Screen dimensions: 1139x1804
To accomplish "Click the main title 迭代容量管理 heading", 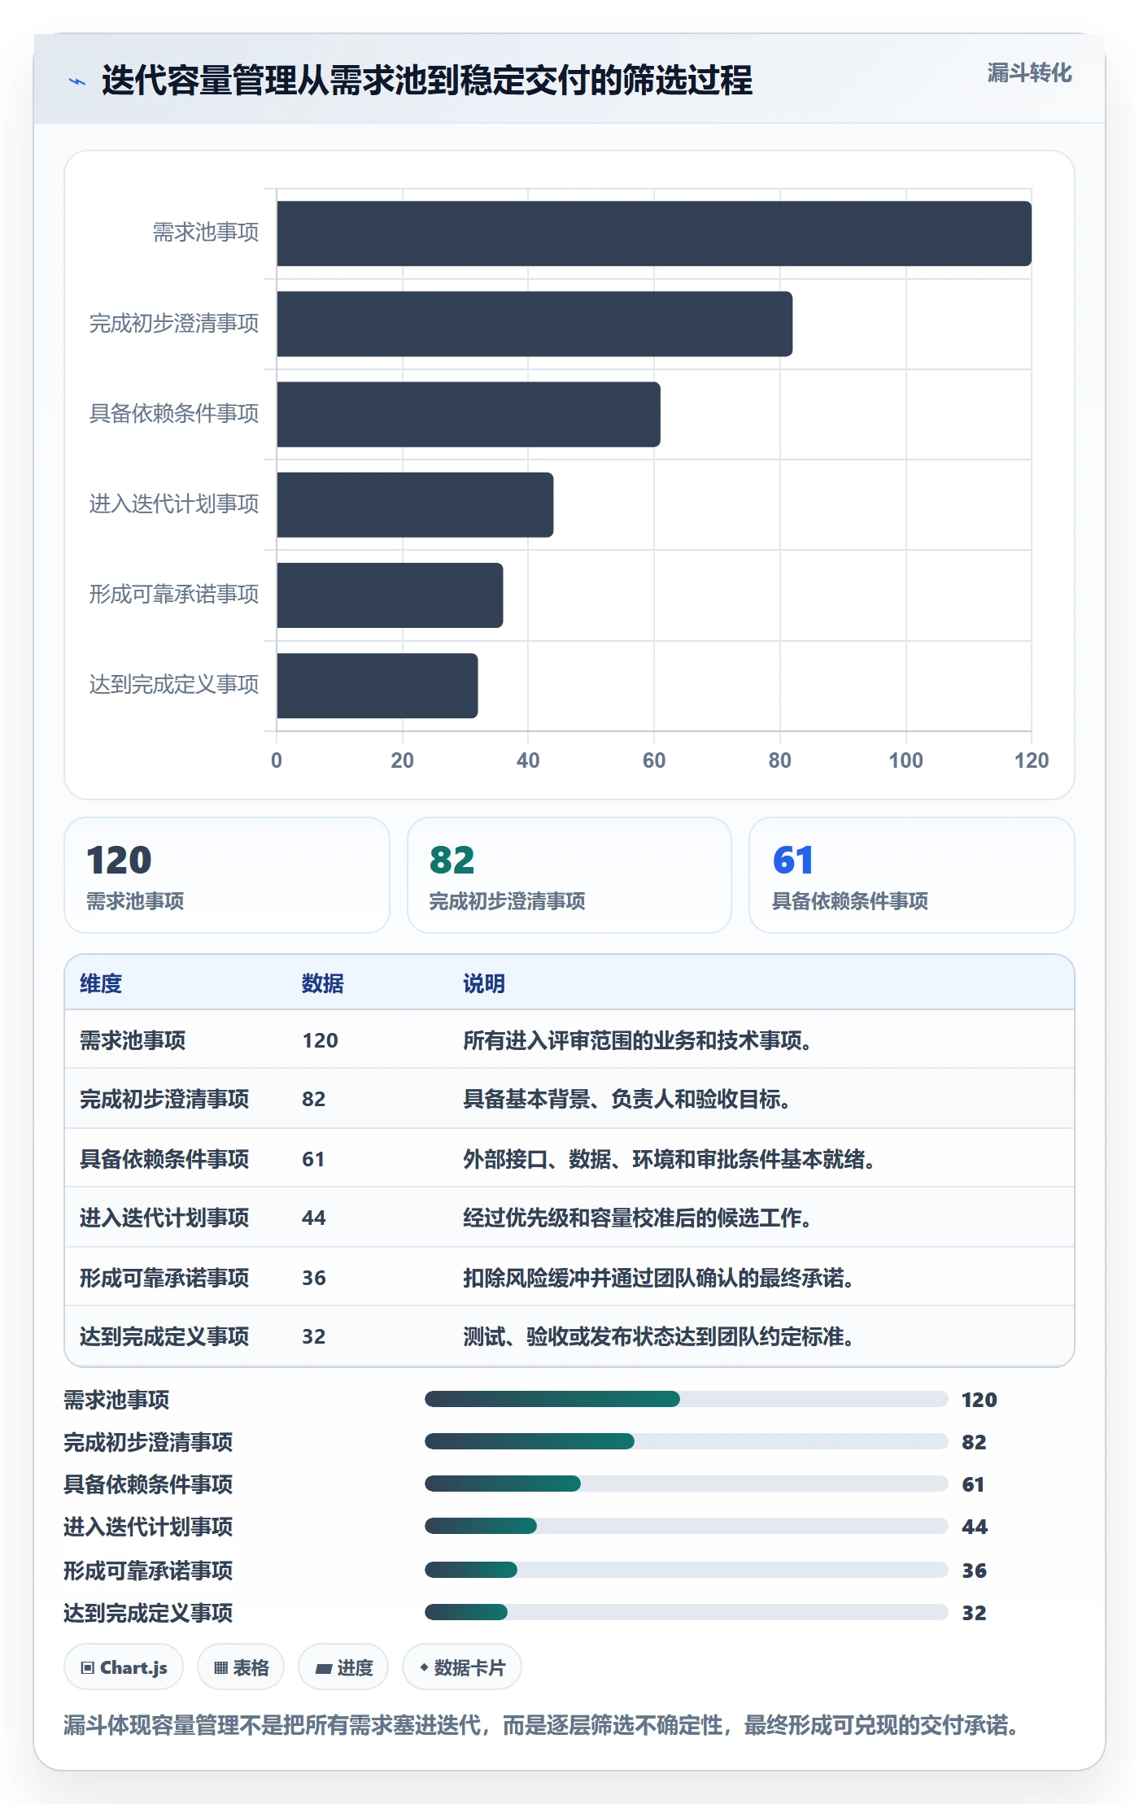I will [427, 81].
